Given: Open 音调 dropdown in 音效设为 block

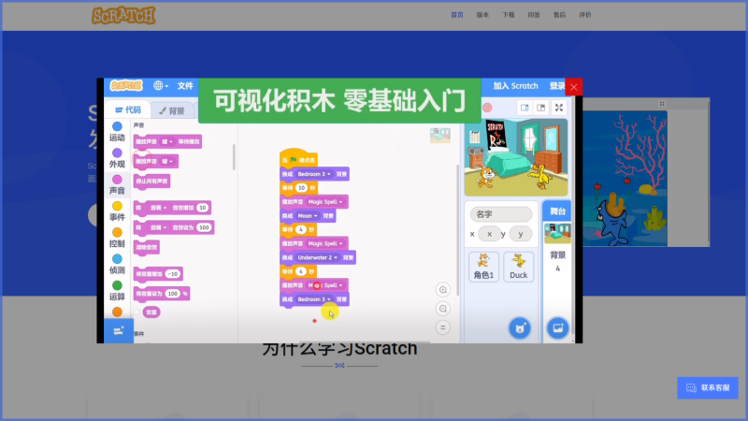Looking at the screenshot, I should (x=158, y=227).
